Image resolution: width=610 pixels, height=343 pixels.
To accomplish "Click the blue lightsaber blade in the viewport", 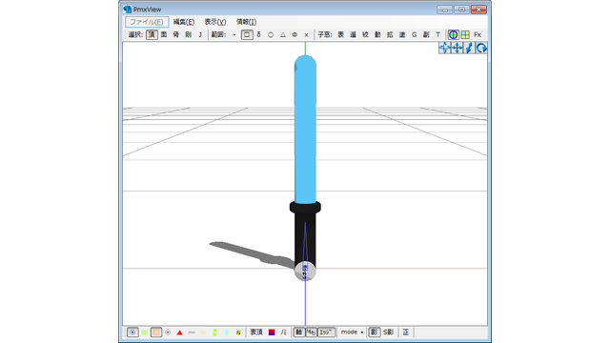I will (305, 129).
